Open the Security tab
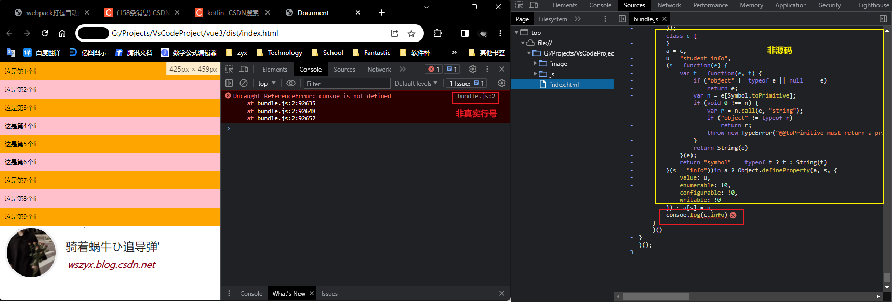This screenshot has width=892, height=302. 830,5
